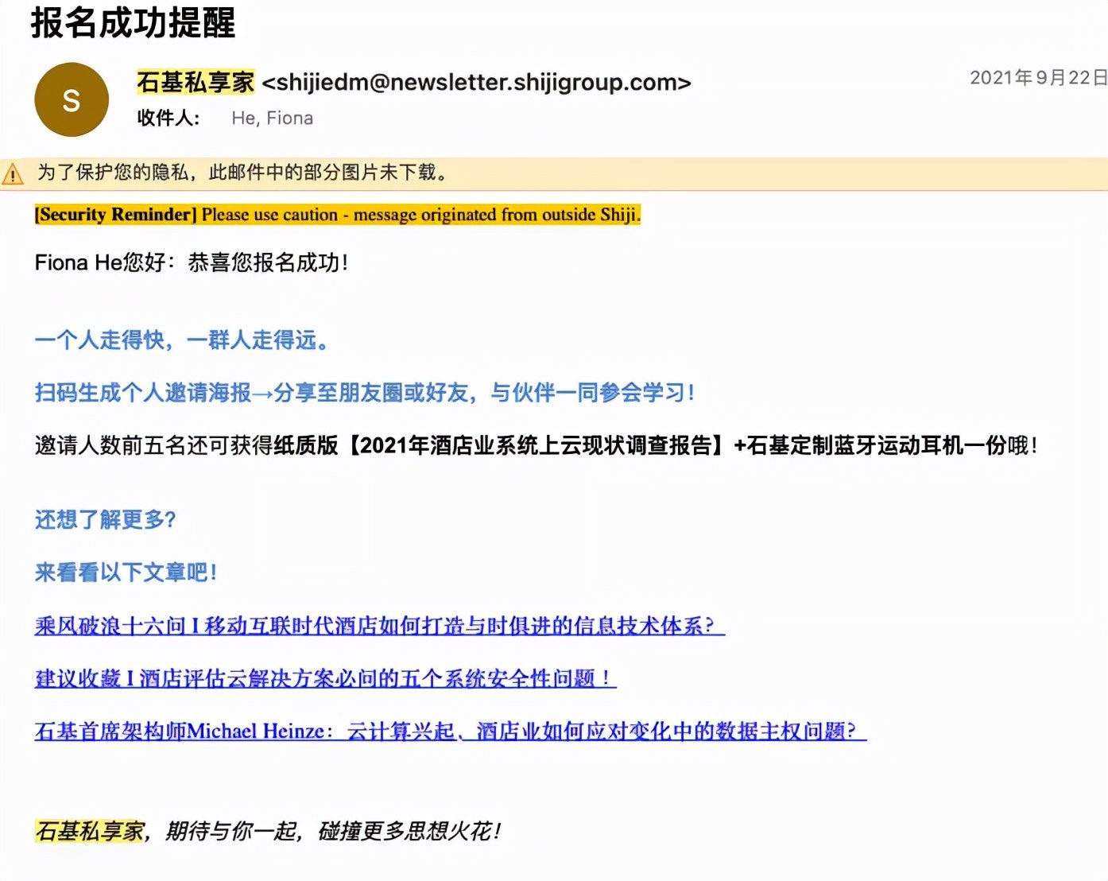Open link 建议收藏 酒店评估云解决方案
1108x881 pixels.
pyautogui.click(x=325, y=678)
